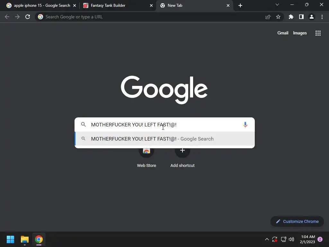Viewport: 329px width, 247px height.
Task: Click Customize Chrome button
Action: point(297,221)
